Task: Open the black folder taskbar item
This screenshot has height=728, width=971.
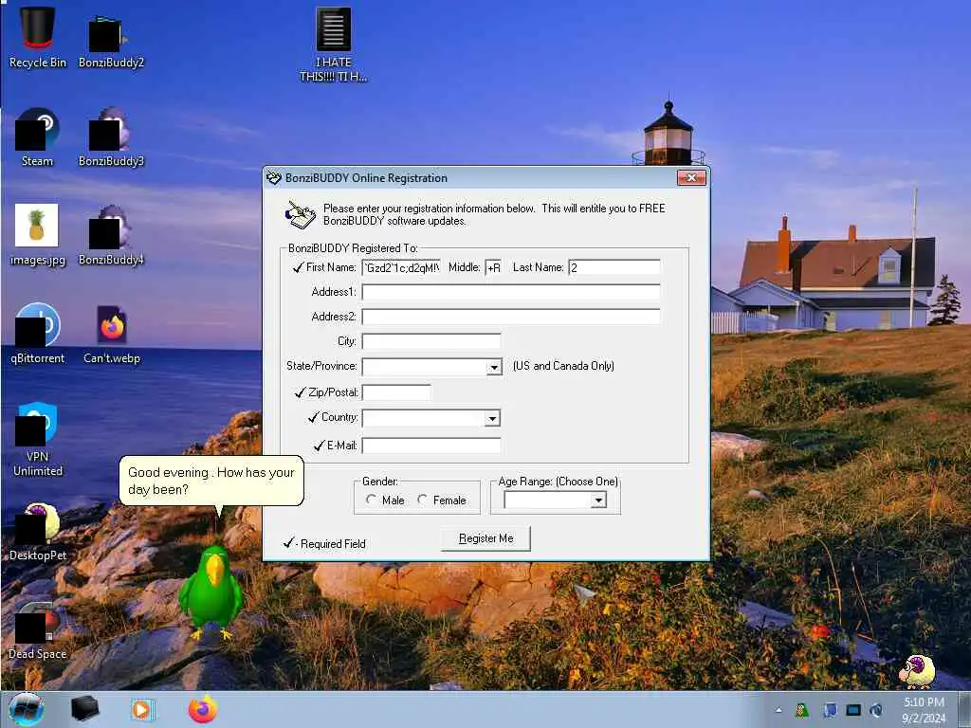Action: tap(84, 709)
